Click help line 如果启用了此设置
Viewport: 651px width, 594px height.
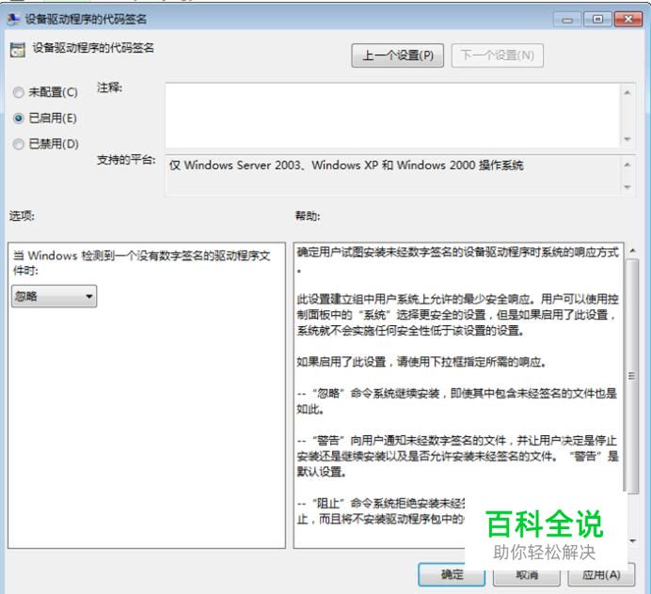[x=421, y=362]
